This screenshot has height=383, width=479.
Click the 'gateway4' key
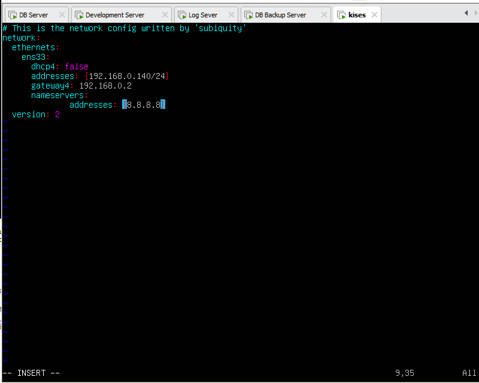50,86
